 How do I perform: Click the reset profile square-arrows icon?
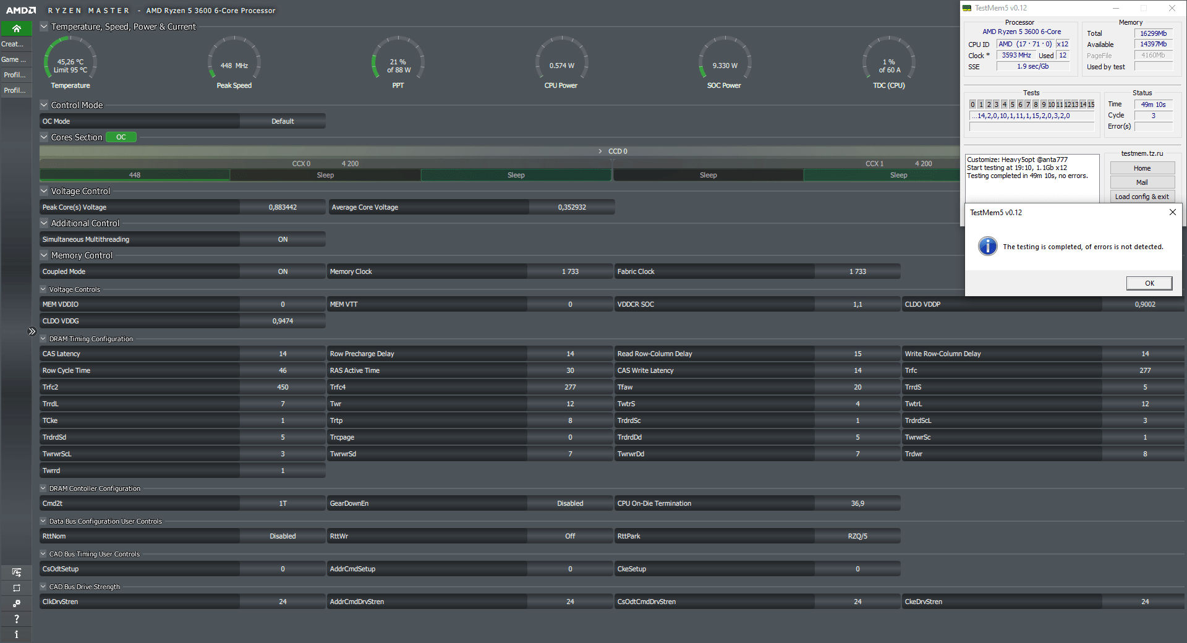point(16,588)
